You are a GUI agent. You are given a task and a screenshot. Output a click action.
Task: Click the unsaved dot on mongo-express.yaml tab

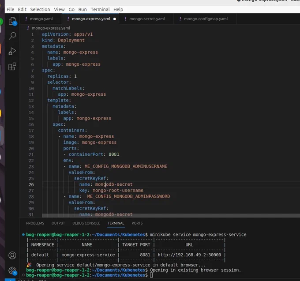point(115,19)
